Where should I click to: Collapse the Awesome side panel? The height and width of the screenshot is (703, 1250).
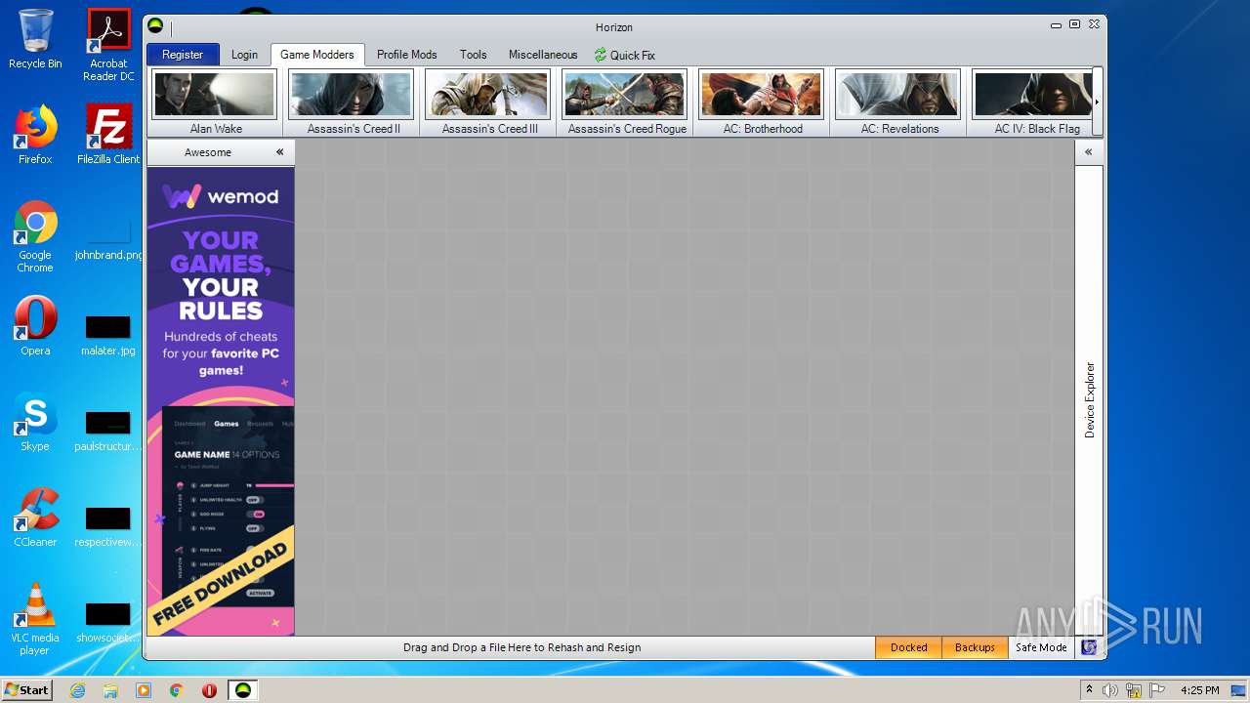(x=280, y=152)
